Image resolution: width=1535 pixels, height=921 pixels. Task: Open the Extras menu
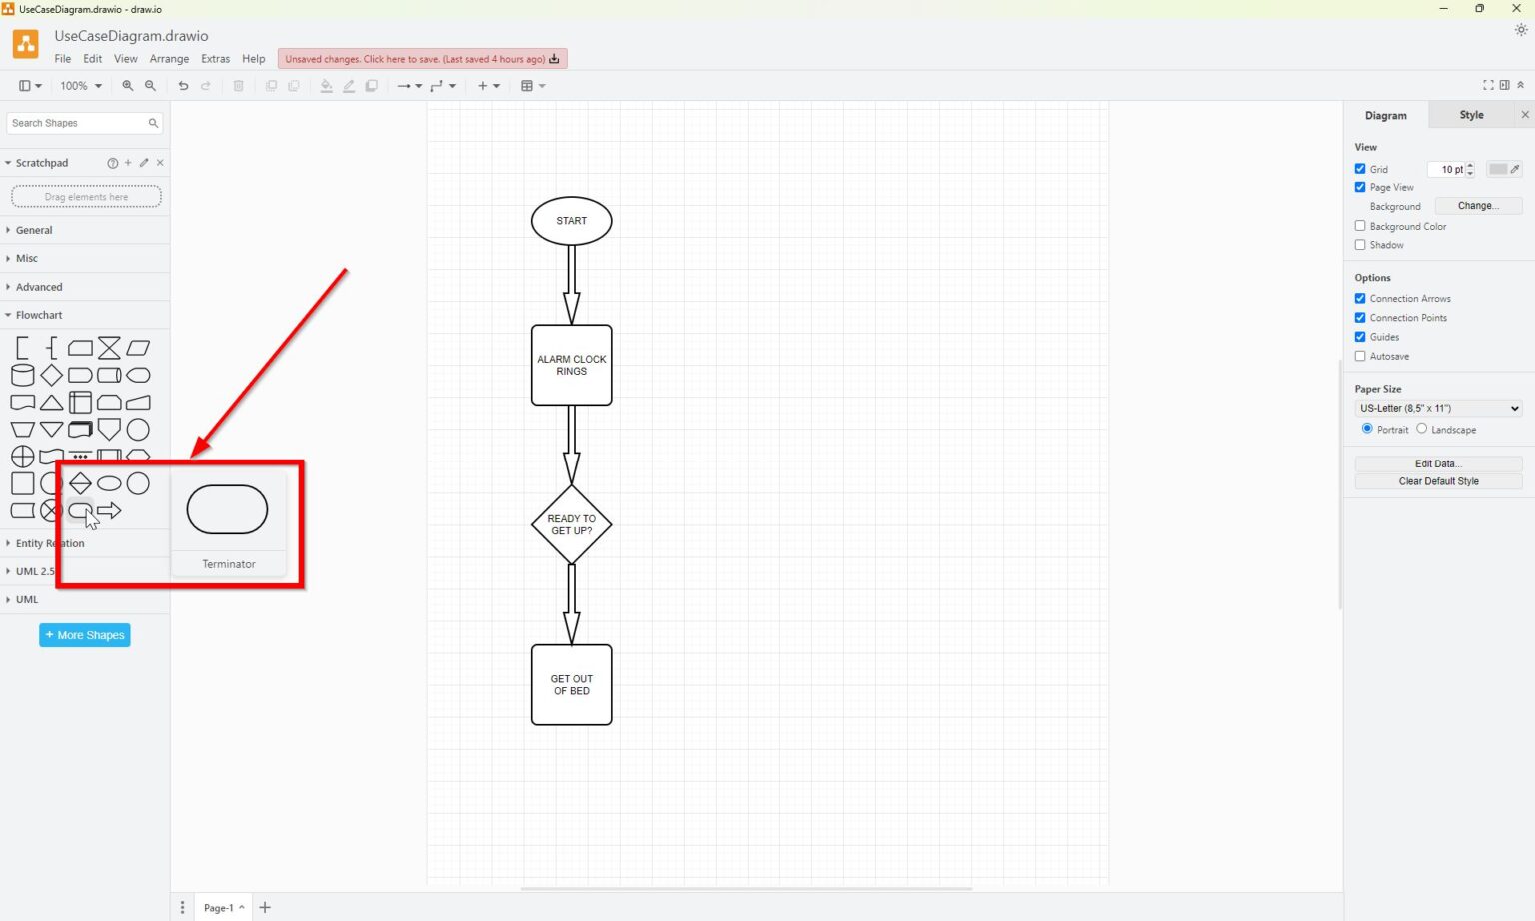click(x=215, y=58)
